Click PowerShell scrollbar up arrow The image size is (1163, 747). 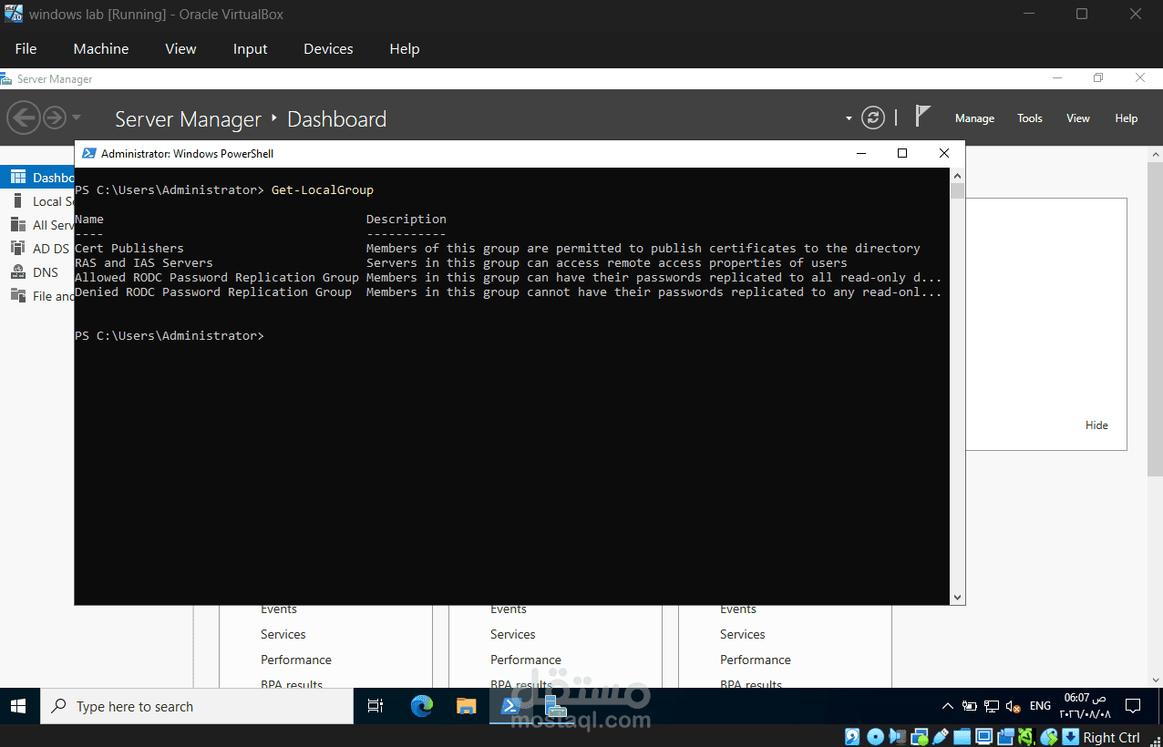(957, 176)
